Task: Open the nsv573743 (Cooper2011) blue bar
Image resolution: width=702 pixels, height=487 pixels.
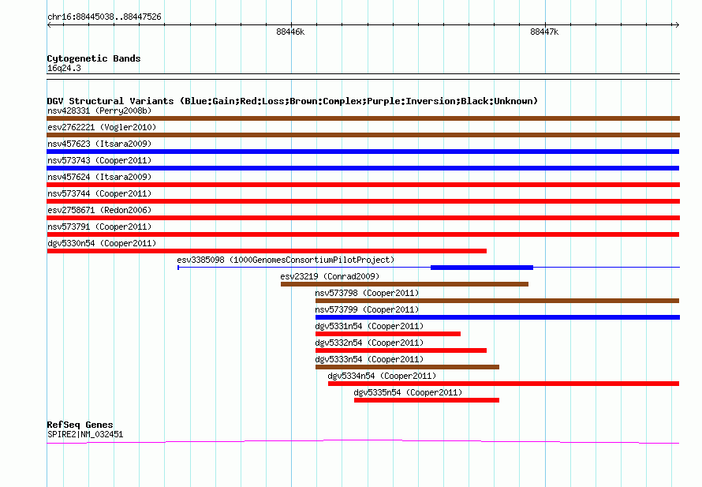Action: 363,168
